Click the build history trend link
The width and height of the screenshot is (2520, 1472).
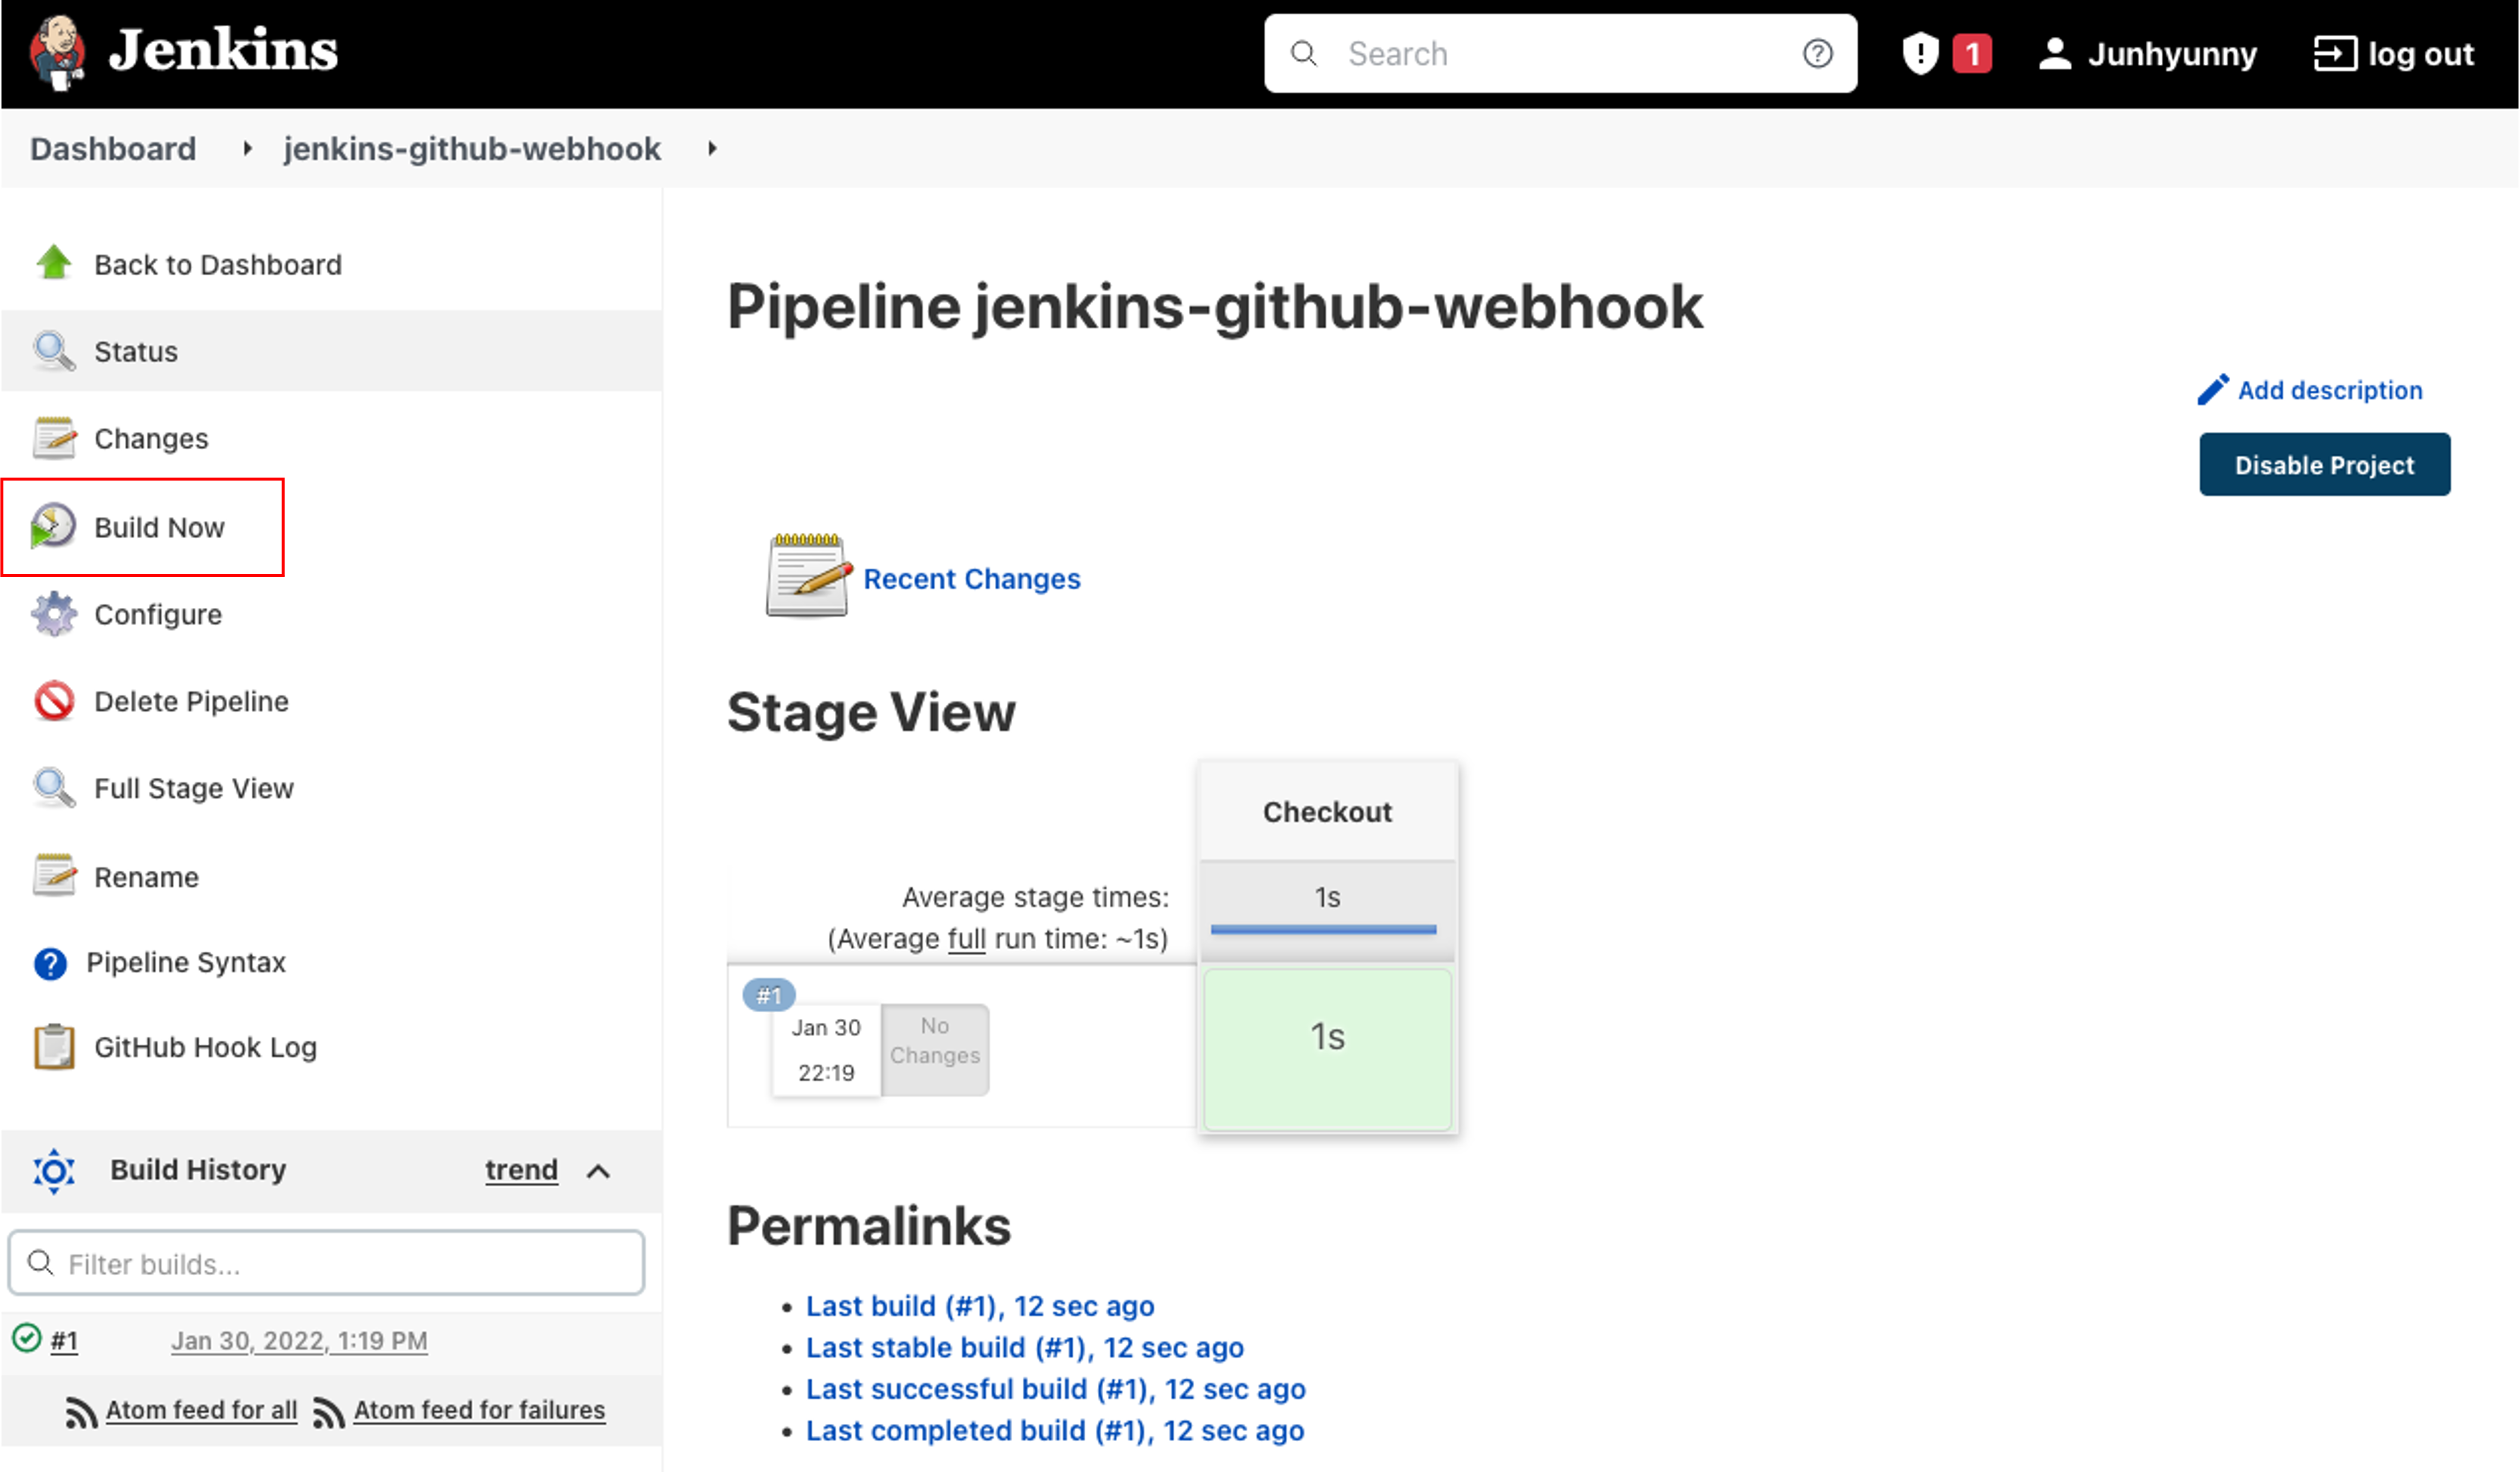pos(521,1169)
